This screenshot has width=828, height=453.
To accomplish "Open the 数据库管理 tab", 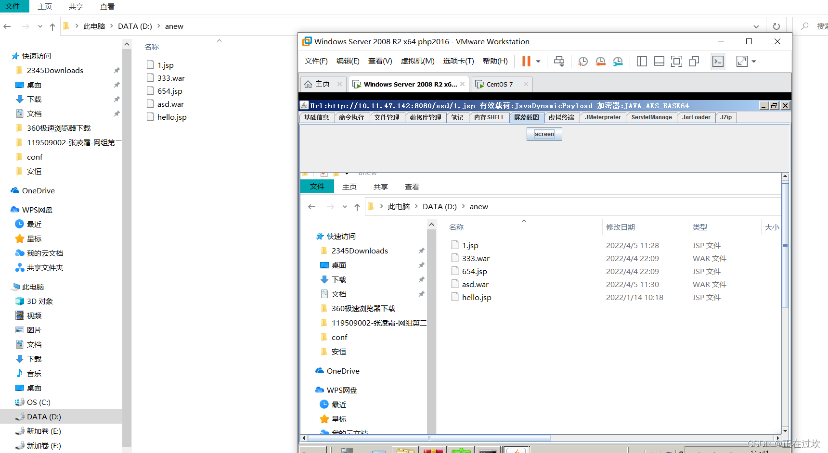I will pos(426,117).
